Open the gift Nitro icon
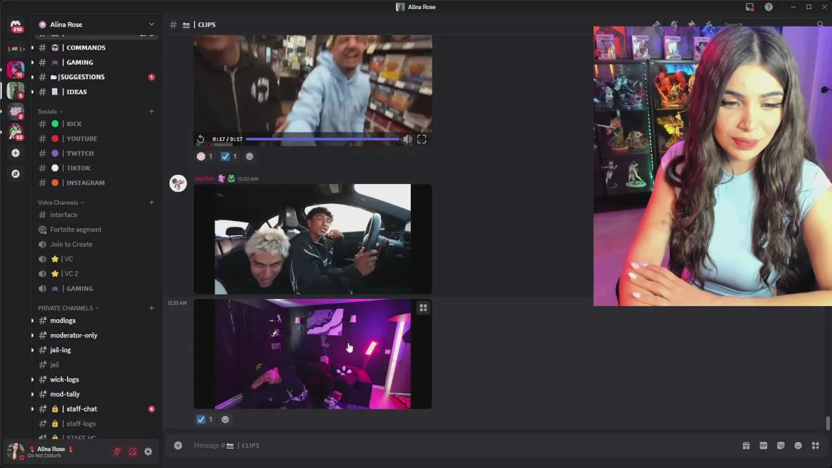The image size is (832, 468). [746, 445]
